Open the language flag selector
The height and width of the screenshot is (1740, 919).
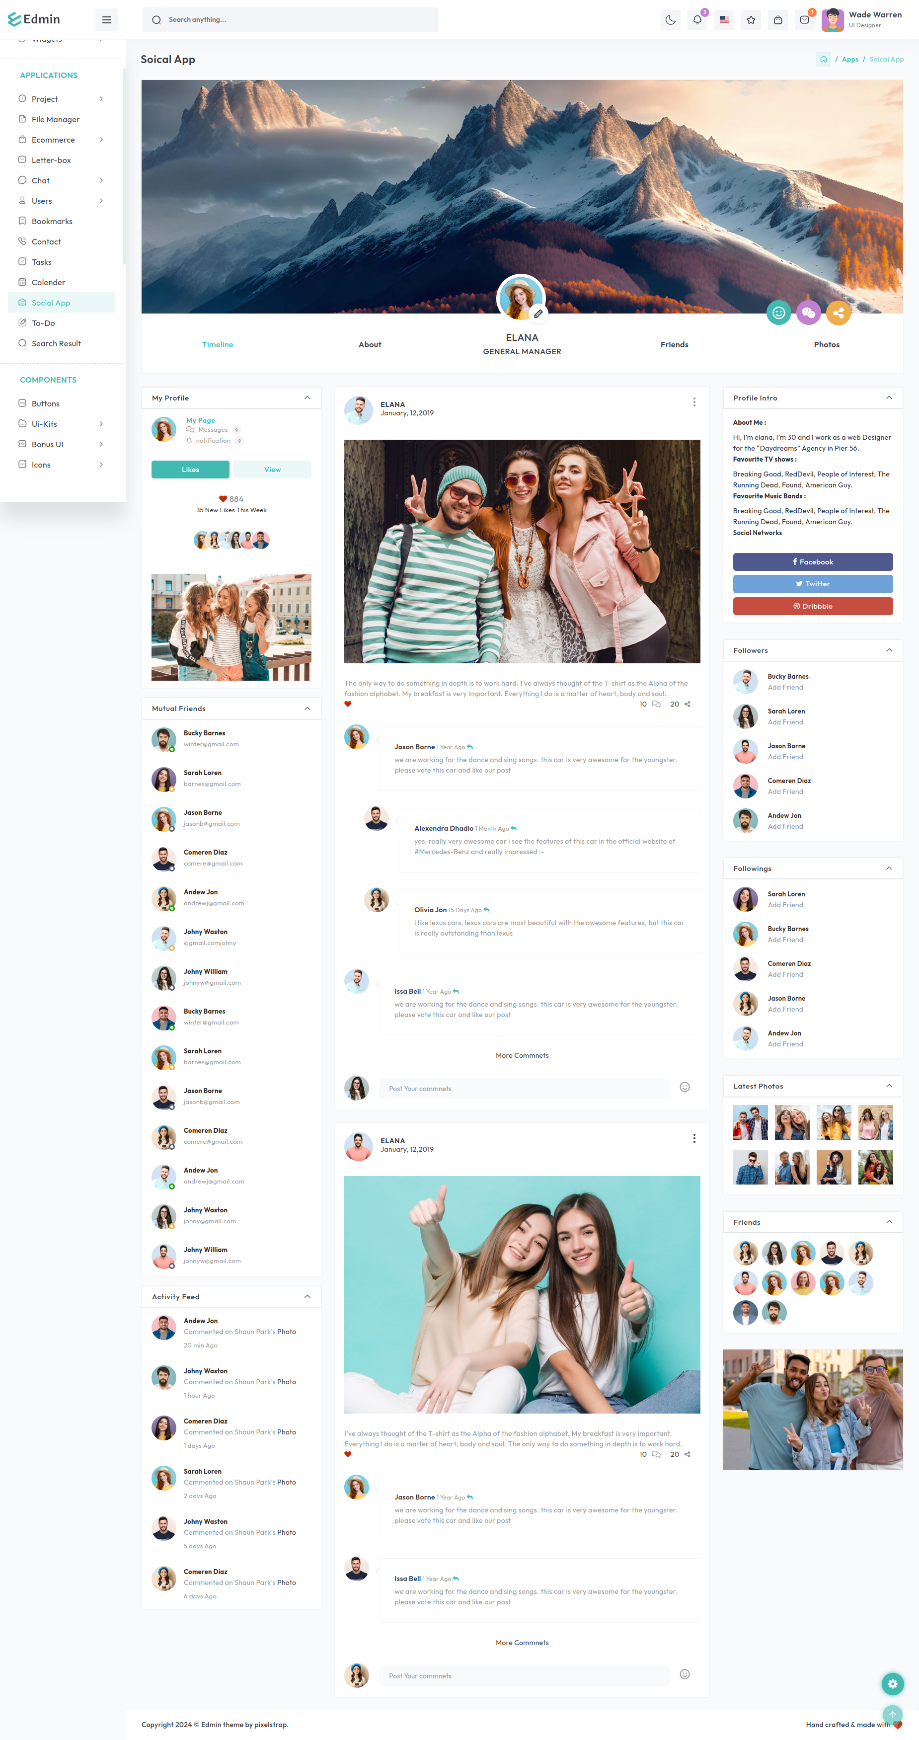[x=724, y=19]
